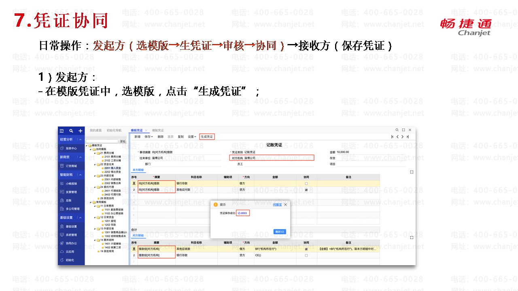
Task: Expand the 对方明细 grid to full screen
Action: [412, 237]
